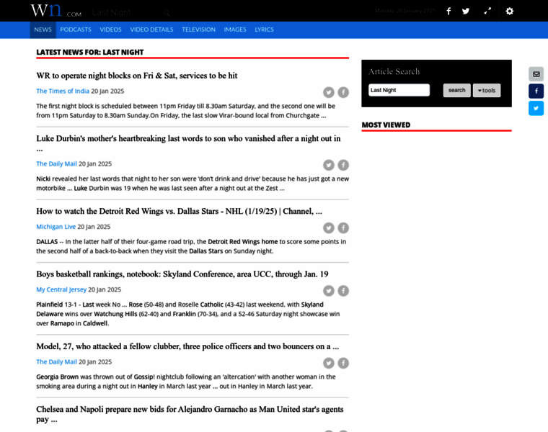Click the Twitter icon in the top header
The height and width of the screenshot is (432, 548).
coord(466,12)
